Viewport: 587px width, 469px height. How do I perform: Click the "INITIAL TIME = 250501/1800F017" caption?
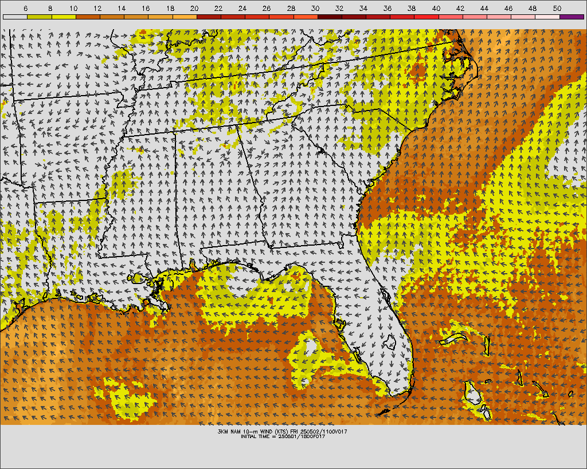click(x=283, y=436)
